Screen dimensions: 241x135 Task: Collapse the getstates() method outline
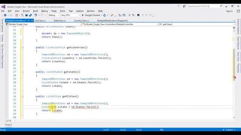point(23,72)
